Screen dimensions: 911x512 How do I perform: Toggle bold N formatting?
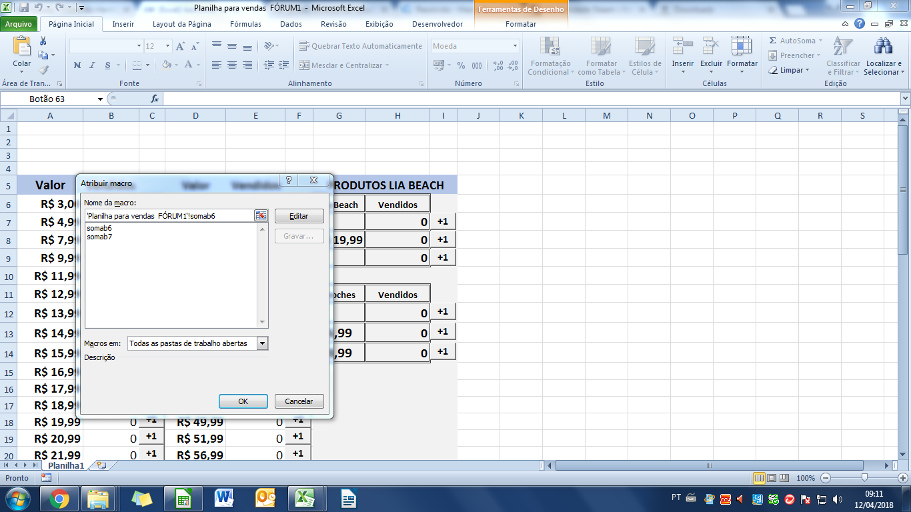tap(77, 65)
